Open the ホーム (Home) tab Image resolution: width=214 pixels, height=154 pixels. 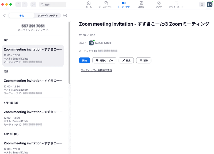click(89, 5)
